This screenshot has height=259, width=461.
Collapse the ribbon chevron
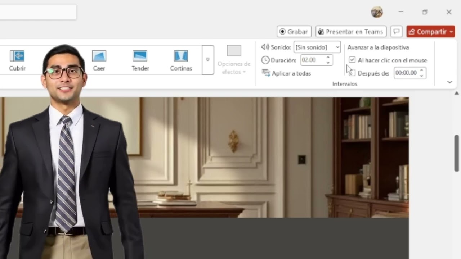click(449, 82)
